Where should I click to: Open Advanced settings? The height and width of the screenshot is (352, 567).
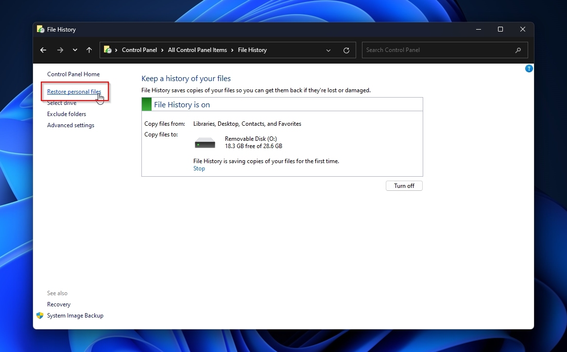70,125
